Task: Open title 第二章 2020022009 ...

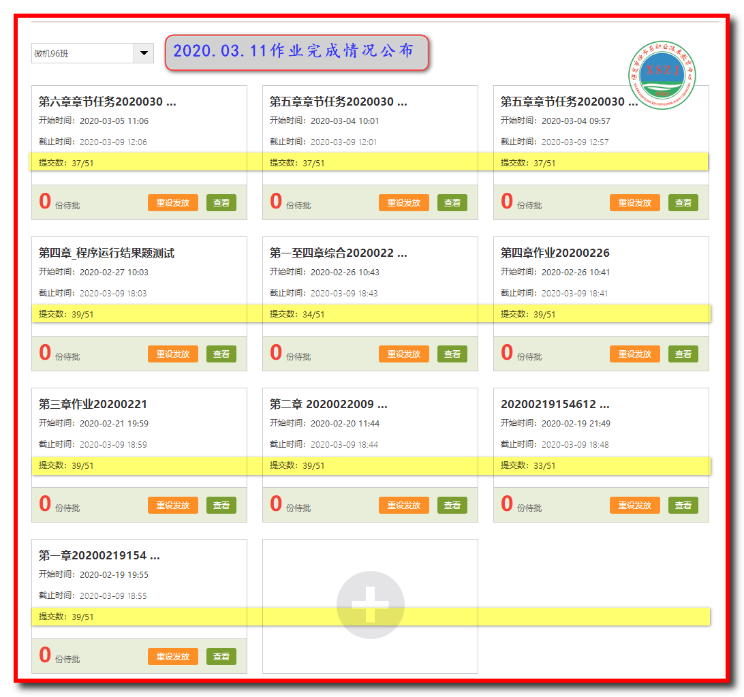Action: 328,404
